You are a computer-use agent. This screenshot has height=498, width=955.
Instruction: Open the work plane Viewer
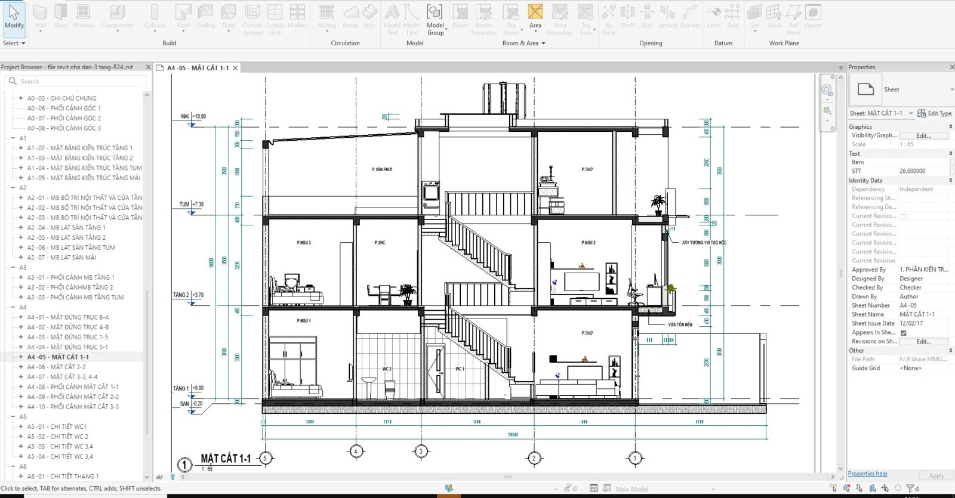click(813, 17)
